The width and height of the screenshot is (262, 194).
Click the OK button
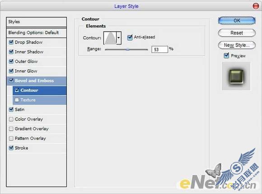click(x=237, y=21)
